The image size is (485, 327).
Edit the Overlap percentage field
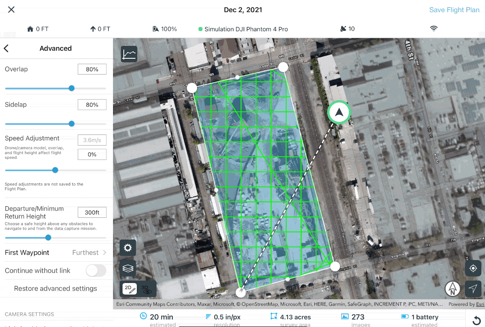pyautogui.click(x=92, y=69)
